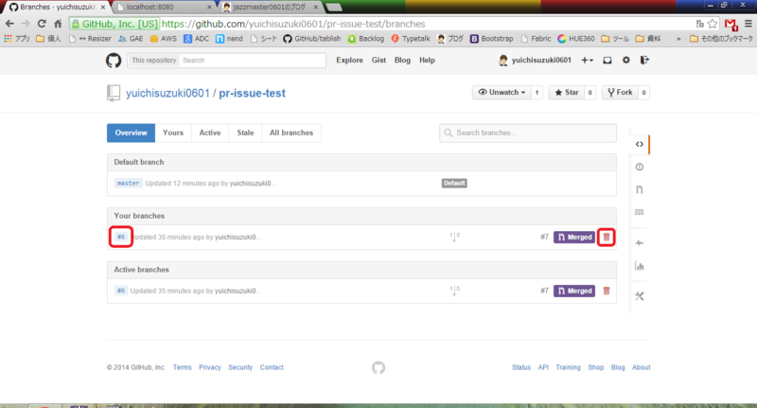Open the Code icon in repo sidebar

pyautogui.click(x=640, y=145)
